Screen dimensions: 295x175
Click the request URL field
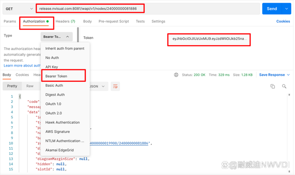90,9
